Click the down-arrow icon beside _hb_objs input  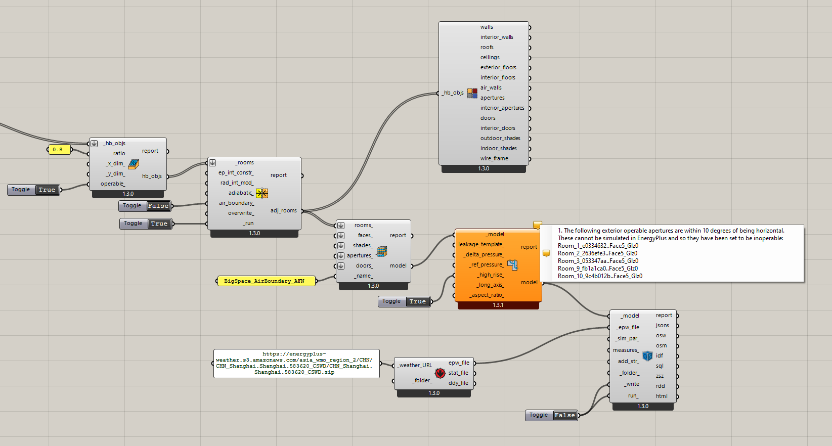click(94, 144)
